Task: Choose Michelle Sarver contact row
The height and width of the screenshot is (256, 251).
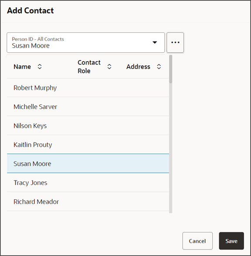Action: (88, 106)
